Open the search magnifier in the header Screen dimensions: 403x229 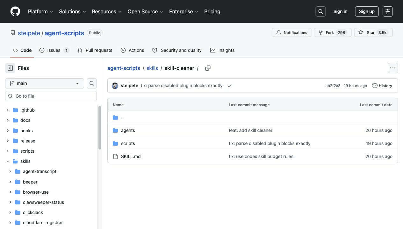(321, 11)
